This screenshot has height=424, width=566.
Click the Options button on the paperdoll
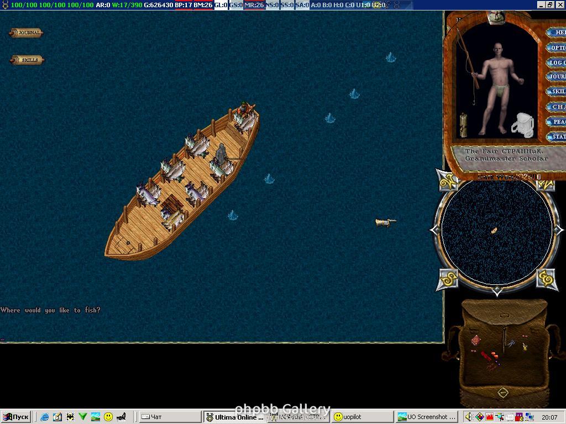[x=557, y=48]
